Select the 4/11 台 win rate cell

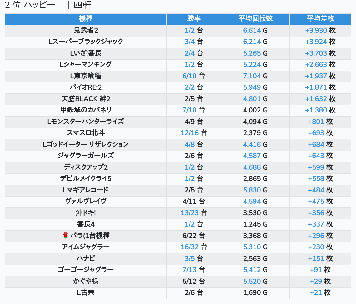[194, 201]
